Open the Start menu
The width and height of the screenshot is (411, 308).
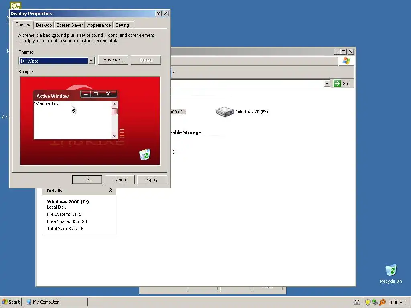click(x=11, y=302)
